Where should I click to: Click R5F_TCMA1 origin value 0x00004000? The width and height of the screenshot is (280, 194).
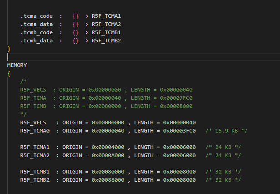pyautogui.click(x=108, y=147)
